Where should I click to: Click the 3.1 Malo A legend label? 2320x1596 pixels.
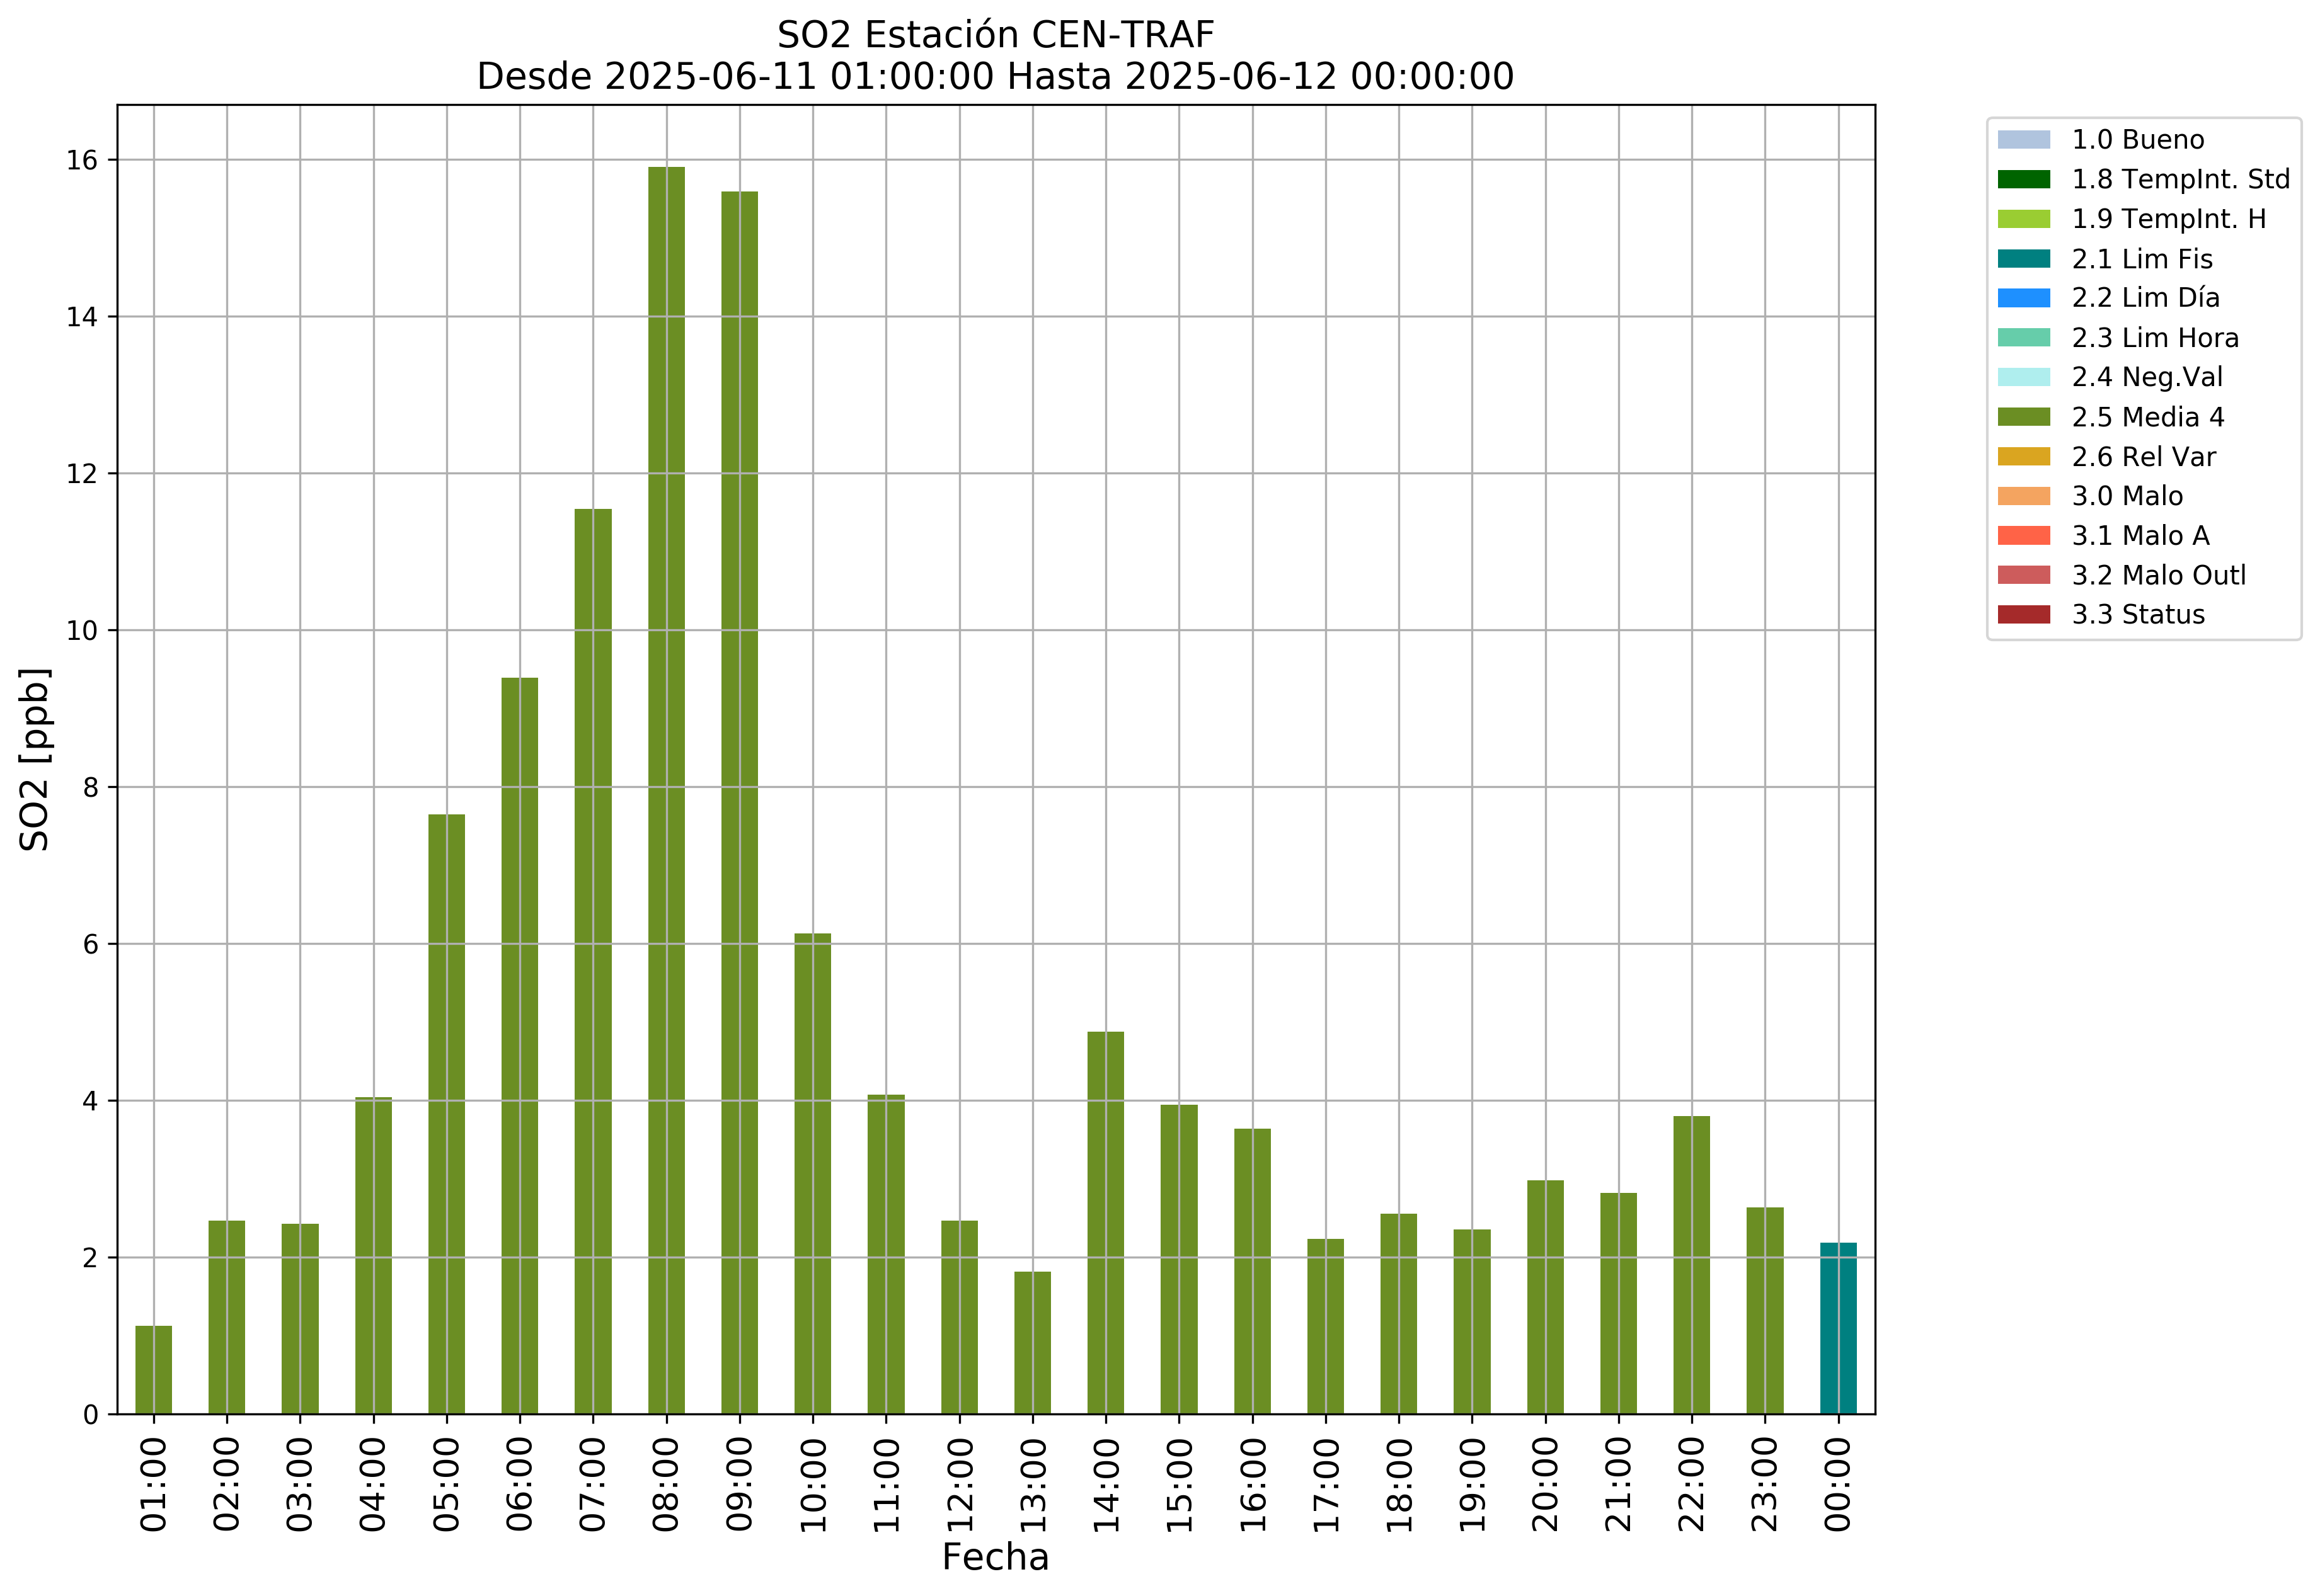pyautogui.click(x=2140, y=536)
